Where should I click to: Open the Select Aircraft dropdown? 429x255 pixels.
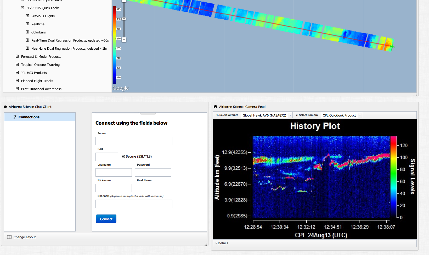[290, 115]
